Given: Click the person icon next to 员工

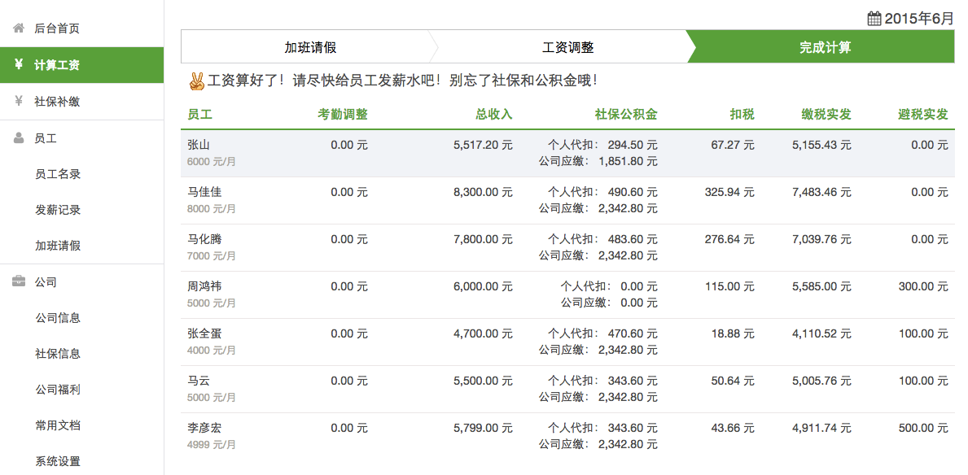Looking at the screenshot, I should click(x=18, y=138).
